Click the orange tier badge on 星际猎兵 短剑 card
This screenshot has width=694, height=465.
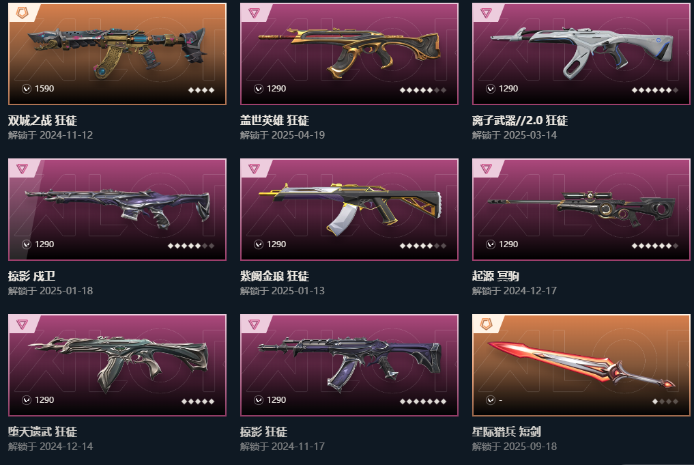[x=486, y=324]
